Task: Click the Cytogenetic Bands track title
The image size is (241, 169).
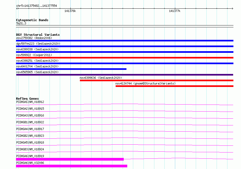Action: (x=32, y=20)
